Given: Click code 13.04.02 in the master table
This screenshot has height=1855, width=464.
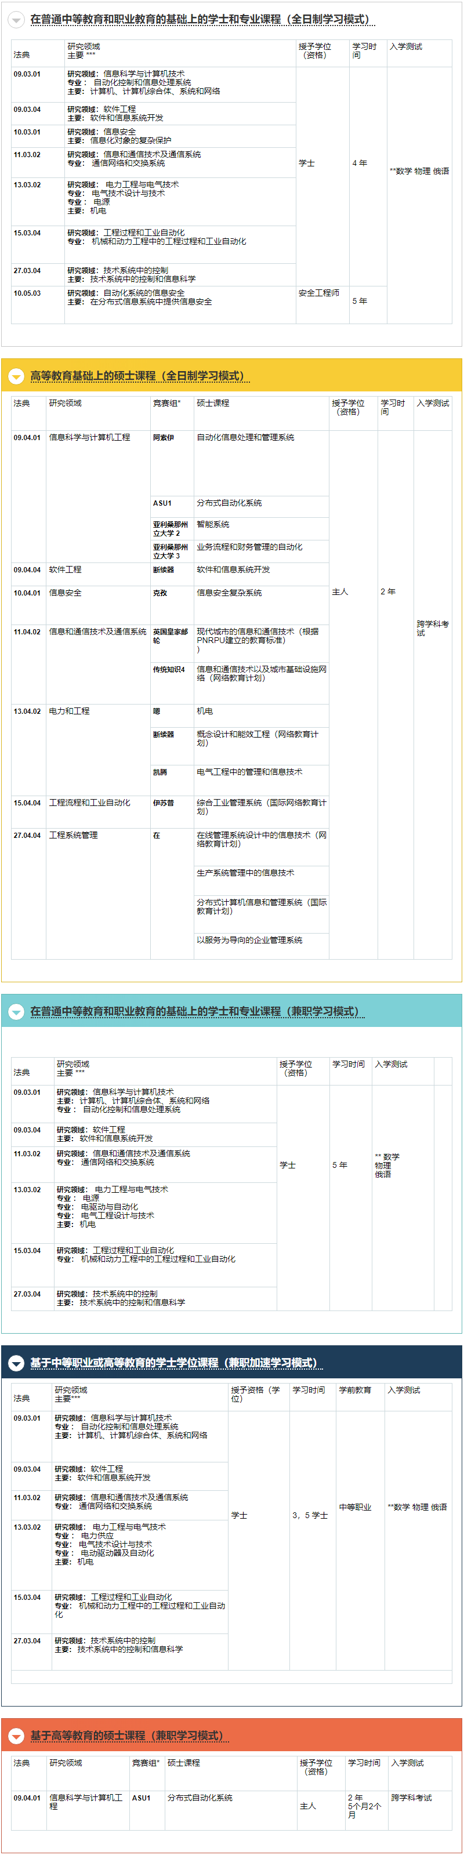Looking at the screenshot, I should click(27, 711).
